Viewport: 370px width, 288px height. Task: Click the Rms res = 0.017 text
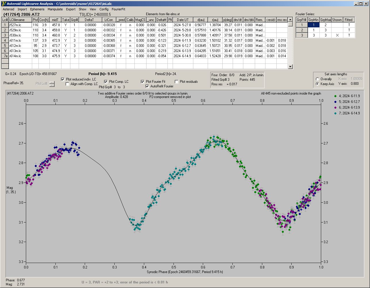pyautogui.click(x=224, y=84)
